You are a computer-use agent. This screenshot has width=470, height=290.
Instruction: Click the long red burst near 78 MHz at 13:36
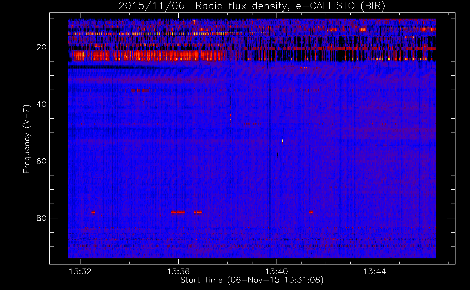click(x=178, y=212)
